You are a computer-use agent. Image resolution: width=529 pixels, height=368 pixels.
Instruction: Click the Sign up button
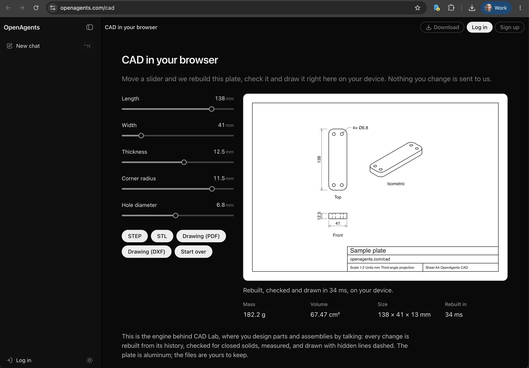pyautogui.click(x=509, y=27)
